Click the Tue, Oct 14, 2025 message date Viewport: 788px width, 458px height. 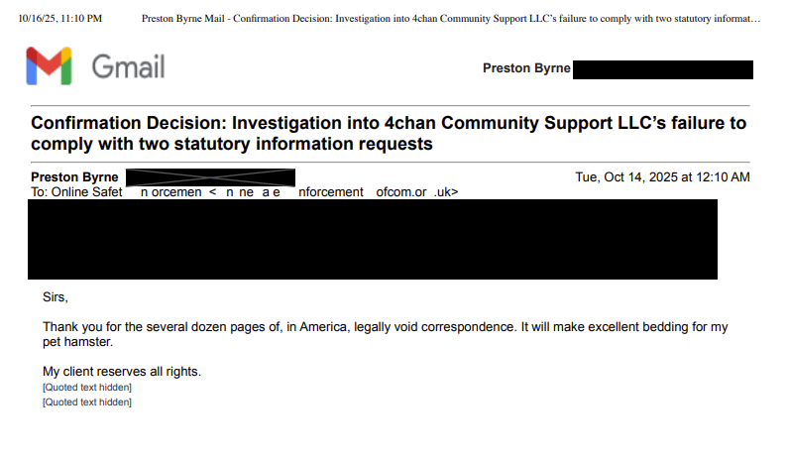point(662,177)
